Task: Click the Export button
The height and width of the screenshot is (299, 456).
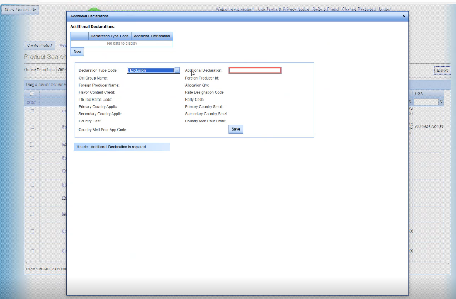Action: (x=442, y=70)
